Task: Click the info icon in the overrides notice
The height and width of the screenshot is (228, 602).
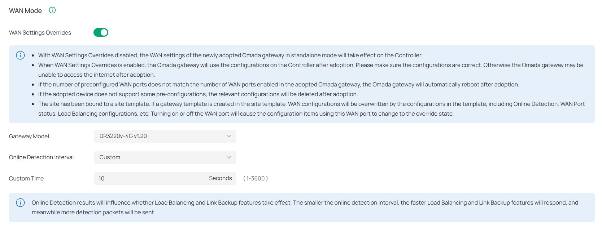Action: click(21, 55)
